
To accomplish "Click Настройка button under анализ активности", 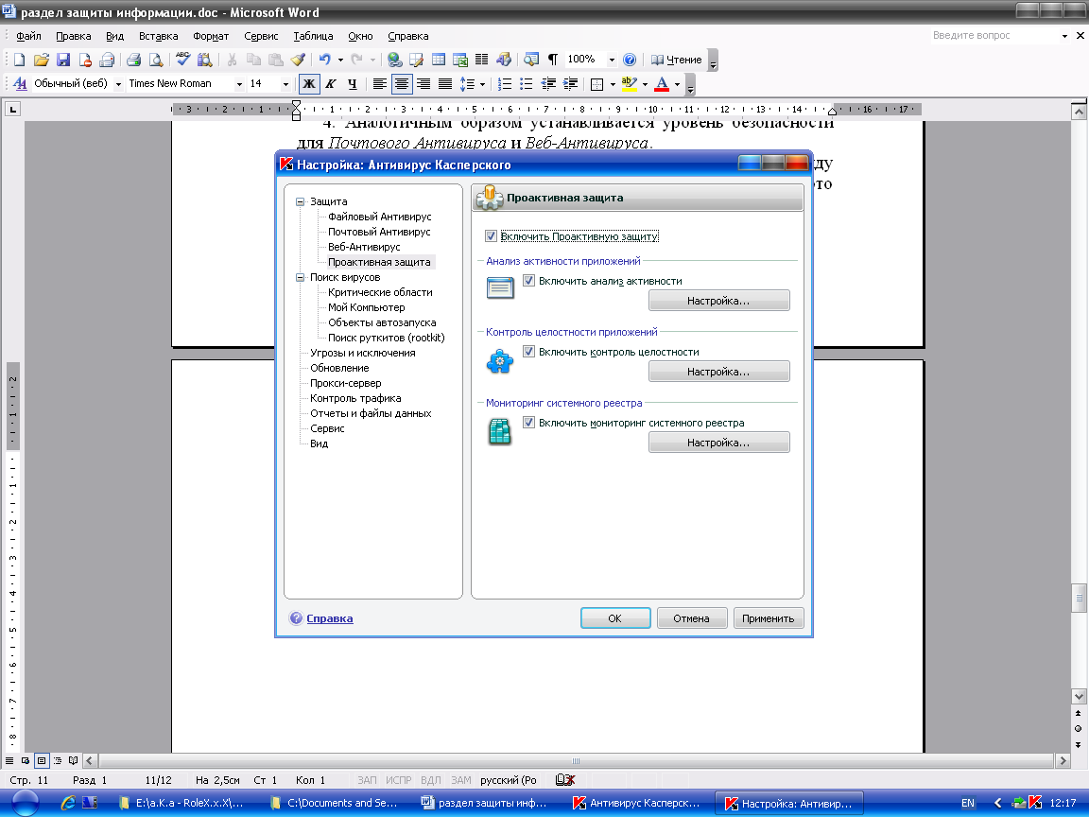I will pos(718,301).
